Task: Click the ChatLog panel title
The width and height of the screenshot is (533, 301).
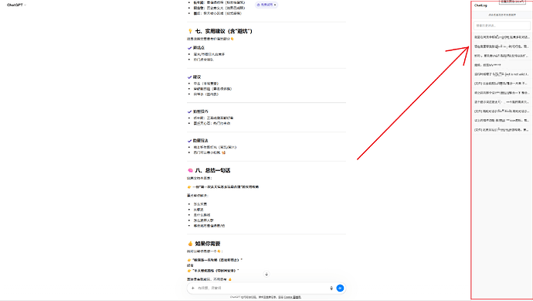Action: tap(480, 5)
